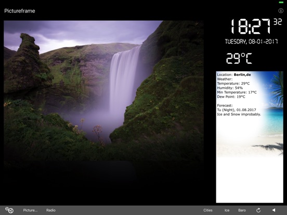Select the Location: Berlin,de line
Image resolution: width=287 pixels, height=215 pixels.
click(x=234, y=75)
